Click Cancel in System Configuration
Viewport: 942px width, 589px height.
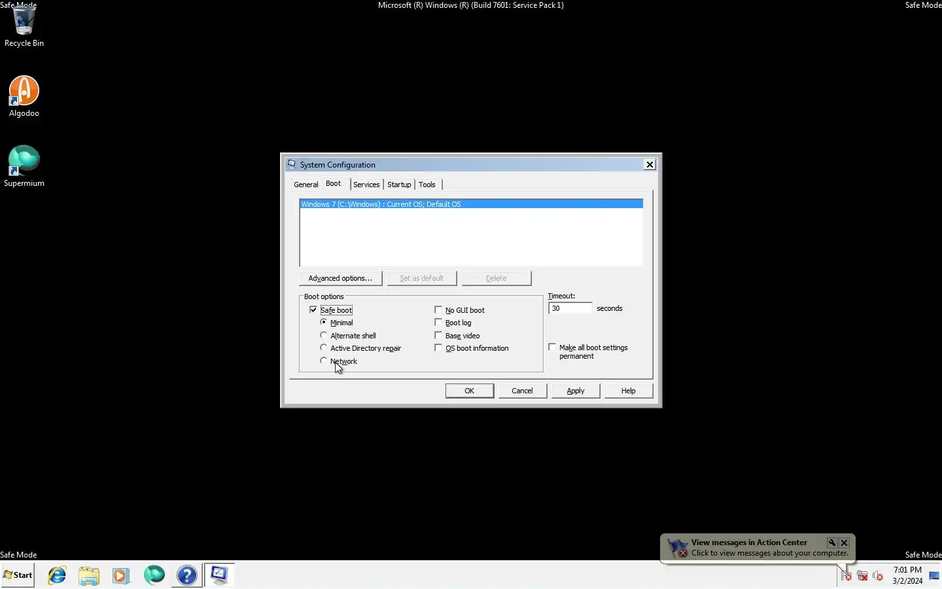522,391
